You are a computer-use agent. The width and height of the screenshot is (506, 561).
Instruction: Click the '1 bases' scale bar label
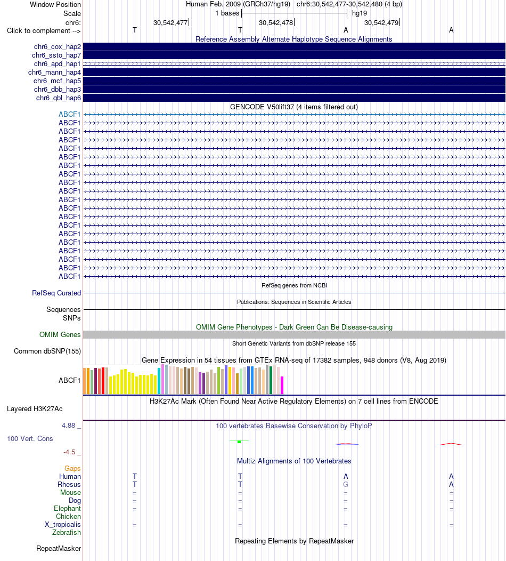click(x=227, y=13)
